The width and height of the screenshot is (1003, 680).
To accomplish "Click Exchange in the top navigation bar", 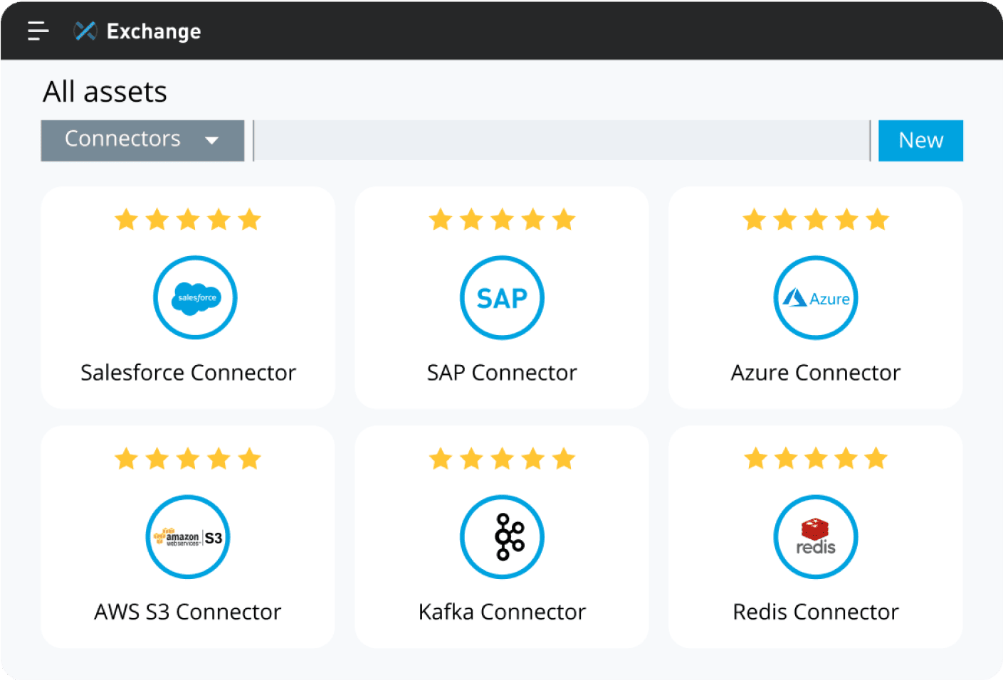I will 153,31.
